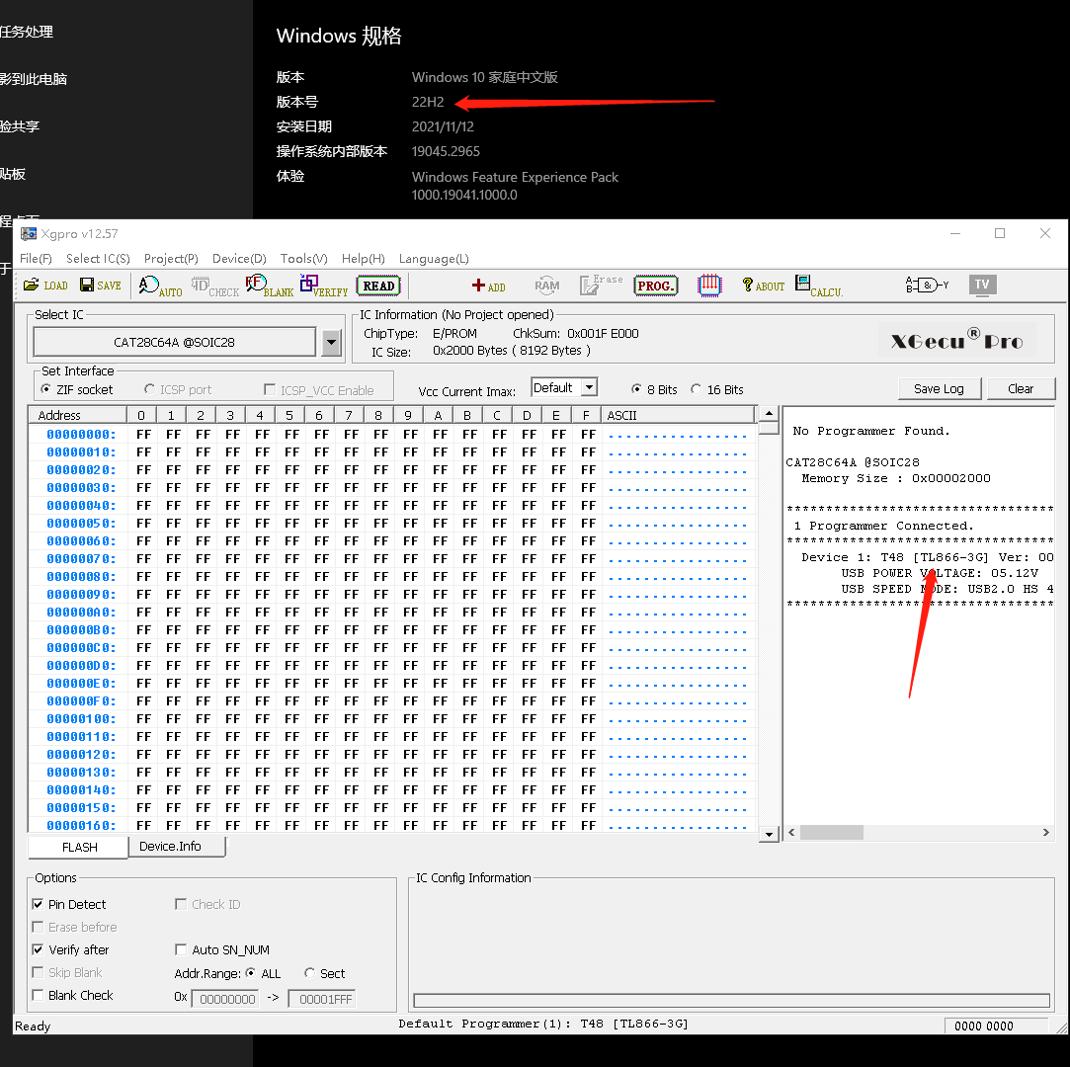
Task: Open the ABOUT toolbar icon
Action: click(763, 286)
